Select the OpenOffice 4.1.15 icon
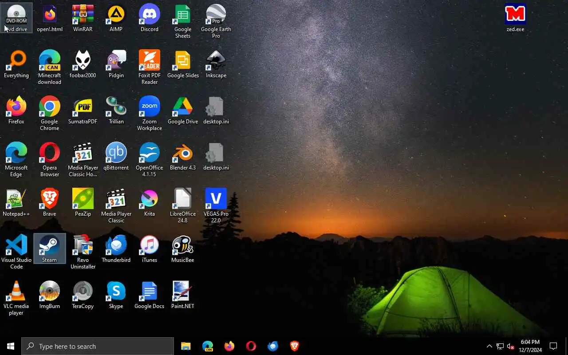Screen dimensions: 568x355 [150, 160]
